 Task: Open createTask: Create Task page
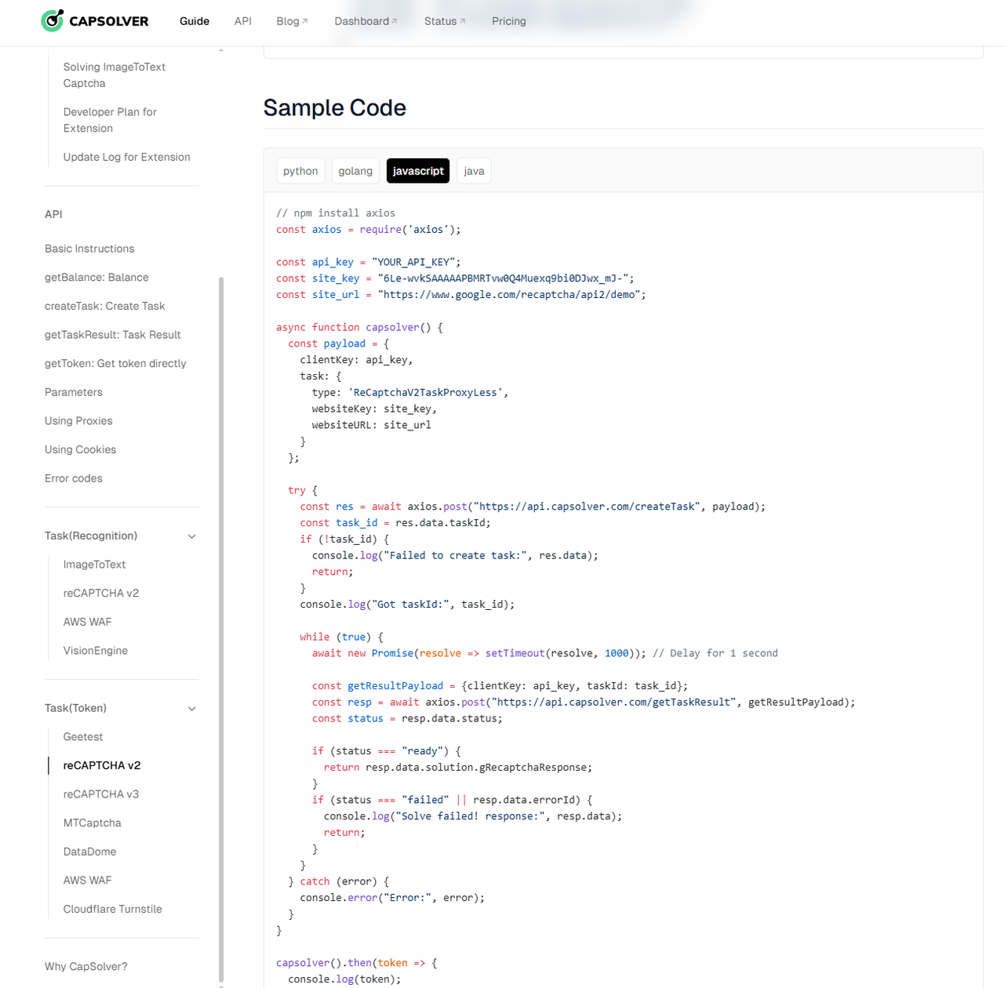click(105, 306)
